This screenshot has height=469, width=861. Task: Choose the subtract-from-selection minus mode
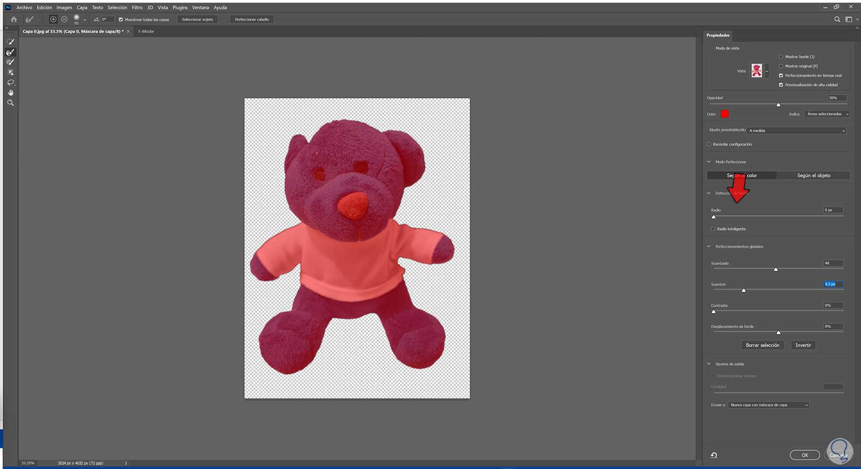click(64, 19)
